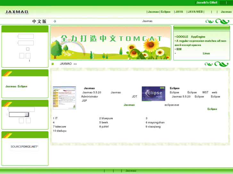Select user entry '7 takecare'
233x174 pixels.
pyautogui.click(x=59, y=127)
